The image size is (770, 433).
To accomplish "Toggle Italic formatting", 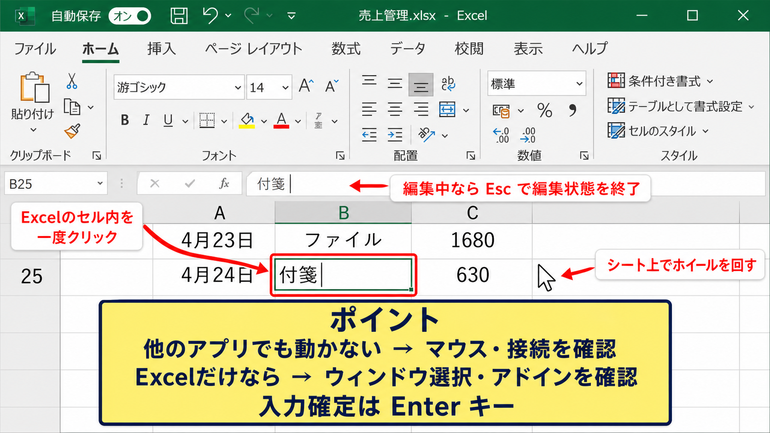I will (x=146, y=120).
